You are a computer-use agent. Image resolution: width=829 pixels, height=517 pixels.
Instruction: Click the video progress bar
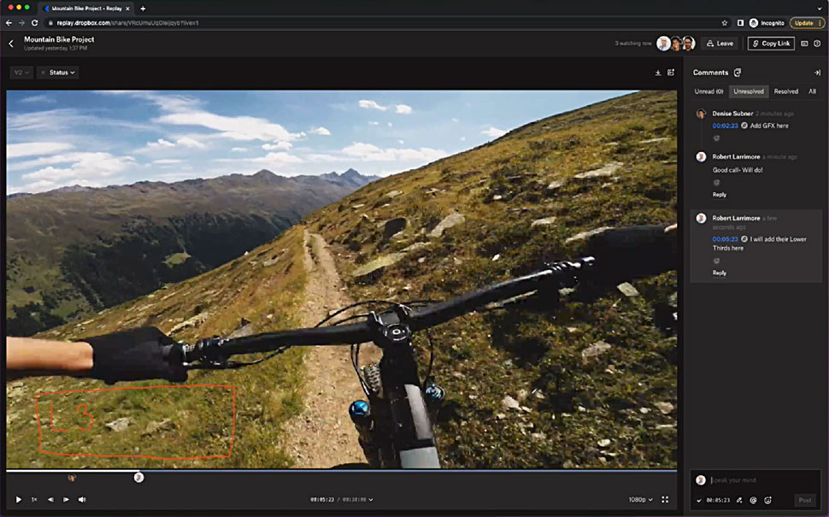[341, 470]
